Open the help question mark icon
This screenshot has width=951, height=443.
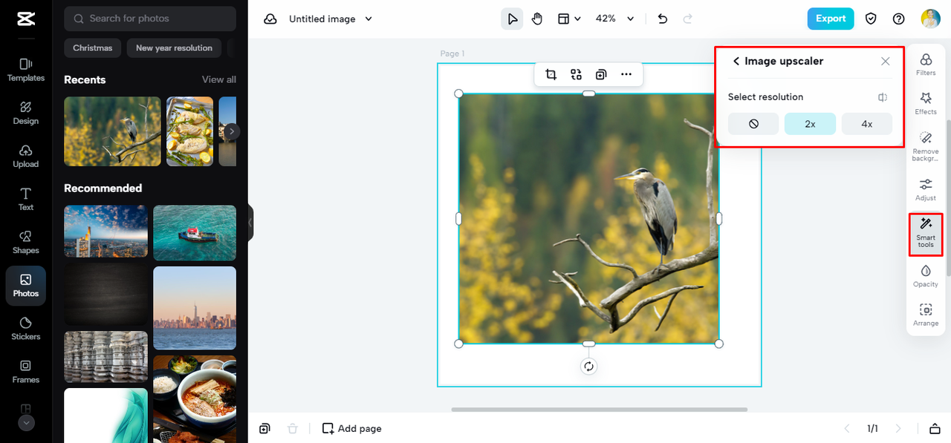point(899,19)
